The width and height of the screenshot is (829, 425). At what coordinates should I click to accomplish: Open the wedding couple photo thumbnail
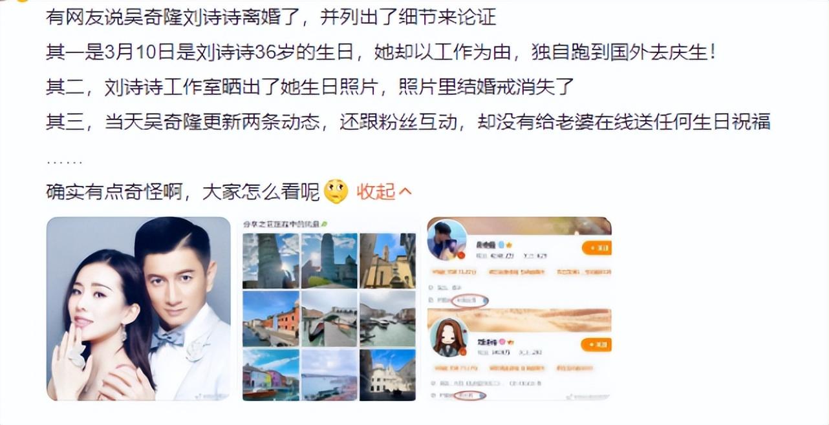point(138,309)
